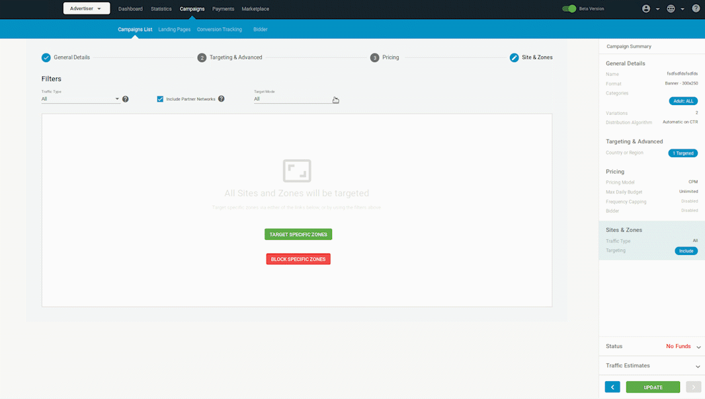The width and height of the screenshot is (705, 399).
Task: Go back with the blue arrow button
Action: click(612, 387)
